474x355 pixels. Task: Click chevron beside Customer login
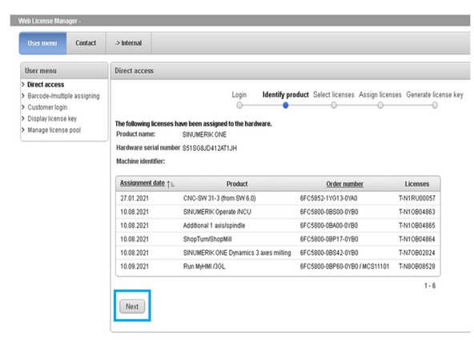click(x=23, y=107)
